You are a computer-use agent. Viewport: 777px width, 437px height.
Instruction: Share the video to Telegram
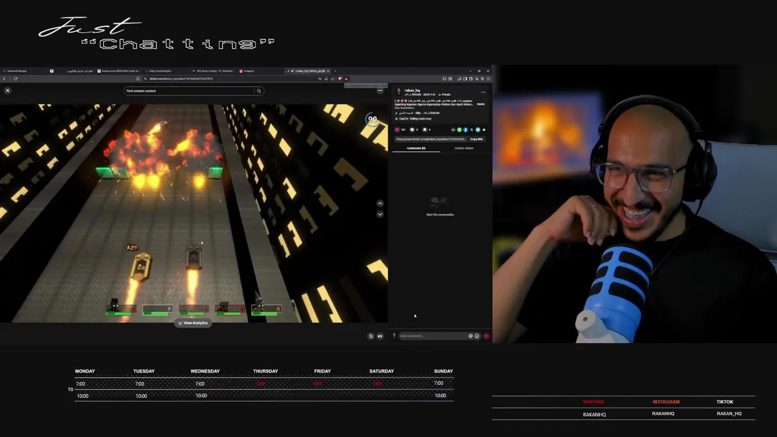[478, 130]
